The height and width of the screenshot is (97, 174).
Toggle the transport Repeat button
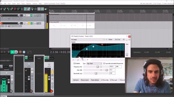(24, 52)
